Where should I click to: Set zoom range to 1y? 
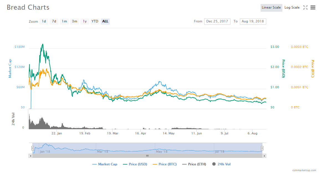pos(85,21)
